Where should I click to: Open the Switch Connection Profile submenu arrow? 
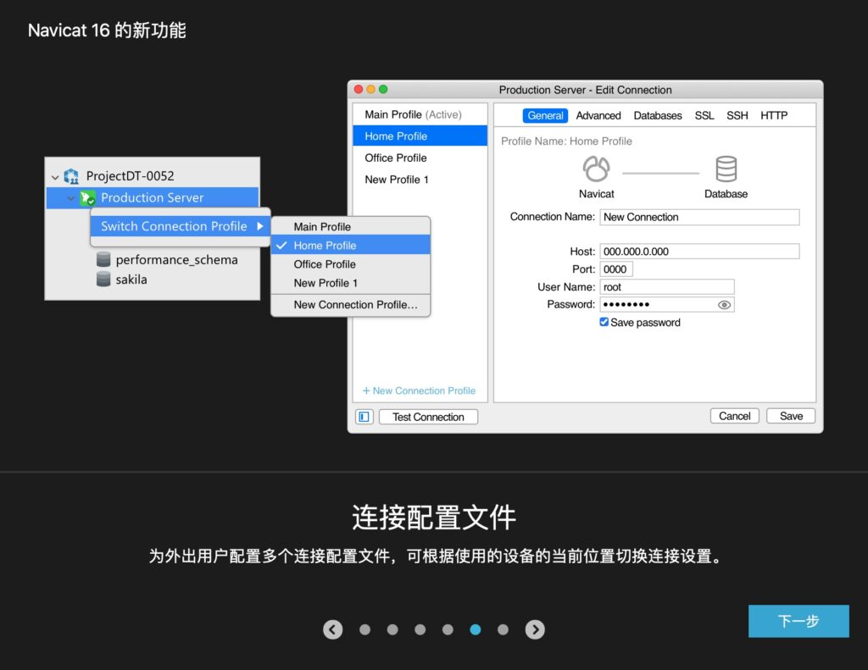point(260,226)
